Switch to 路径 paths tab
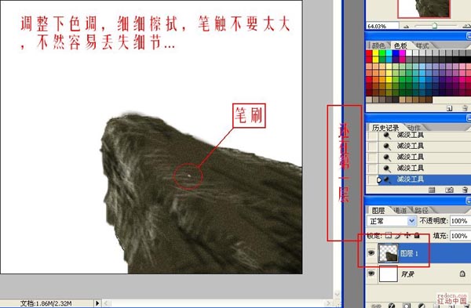This screenshot has height=308, width=471. [x=421, y=211]
